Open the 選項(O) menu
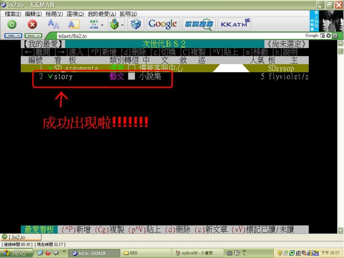 [x=75, y=14]
